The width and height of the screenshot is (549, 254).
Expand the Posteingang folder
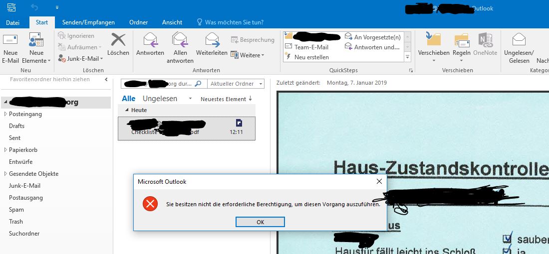pyautogui.click(x=5, y=114)
